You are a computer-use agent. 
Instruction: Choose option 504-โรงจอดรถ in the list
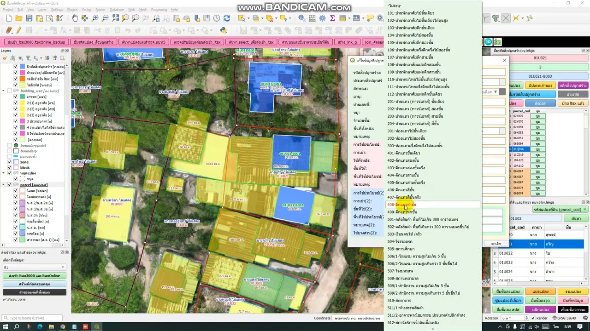(433, 241)
